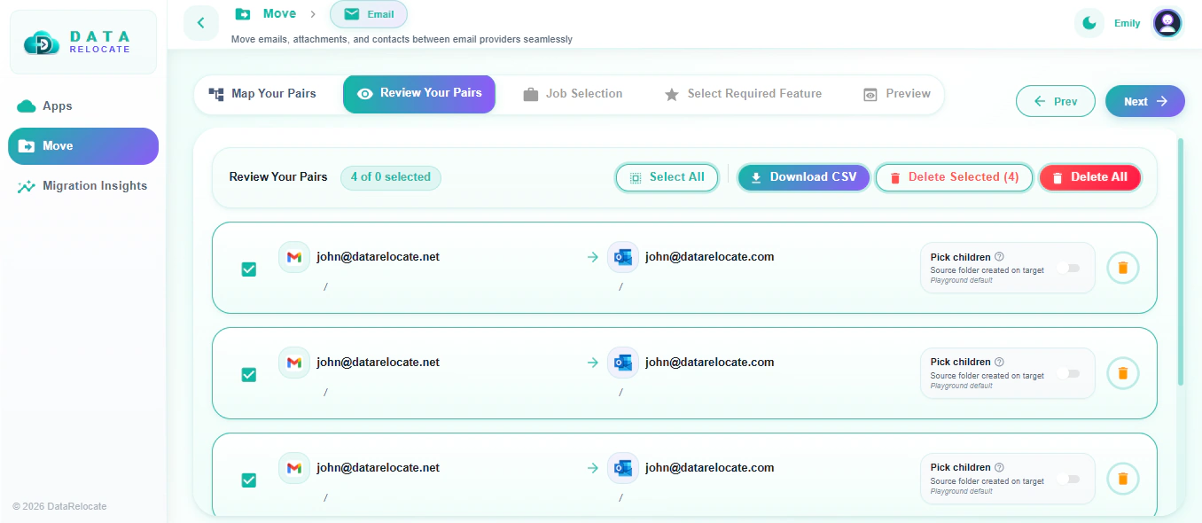
Task: Click the Gmail icon in second pair row
Action: click(x=294, y=363)
